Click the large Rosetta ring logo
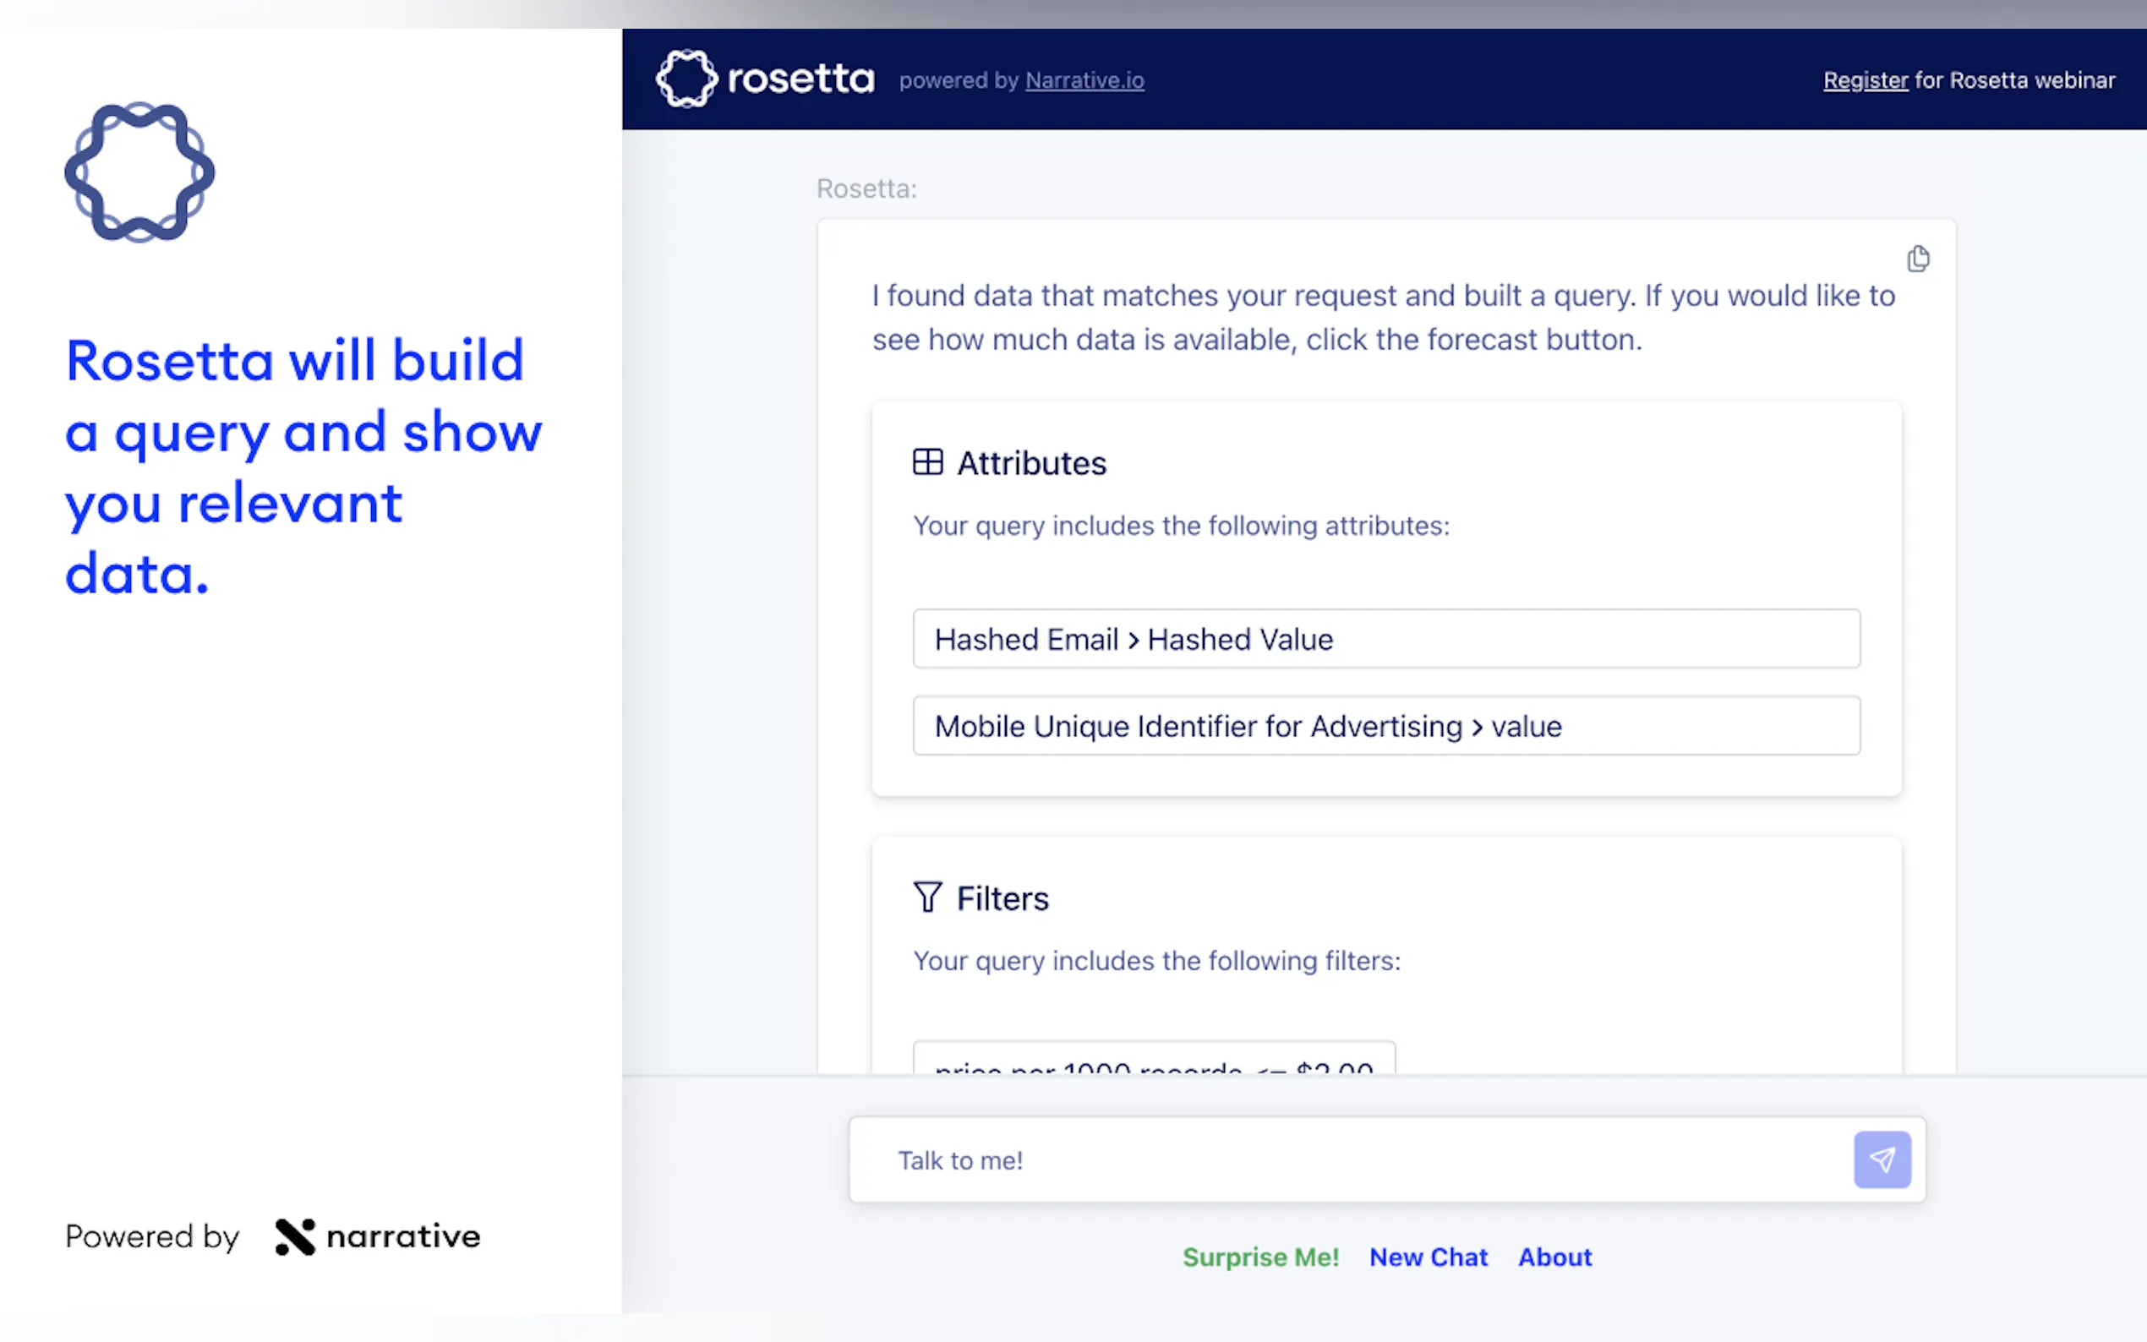 pos(139,172)
